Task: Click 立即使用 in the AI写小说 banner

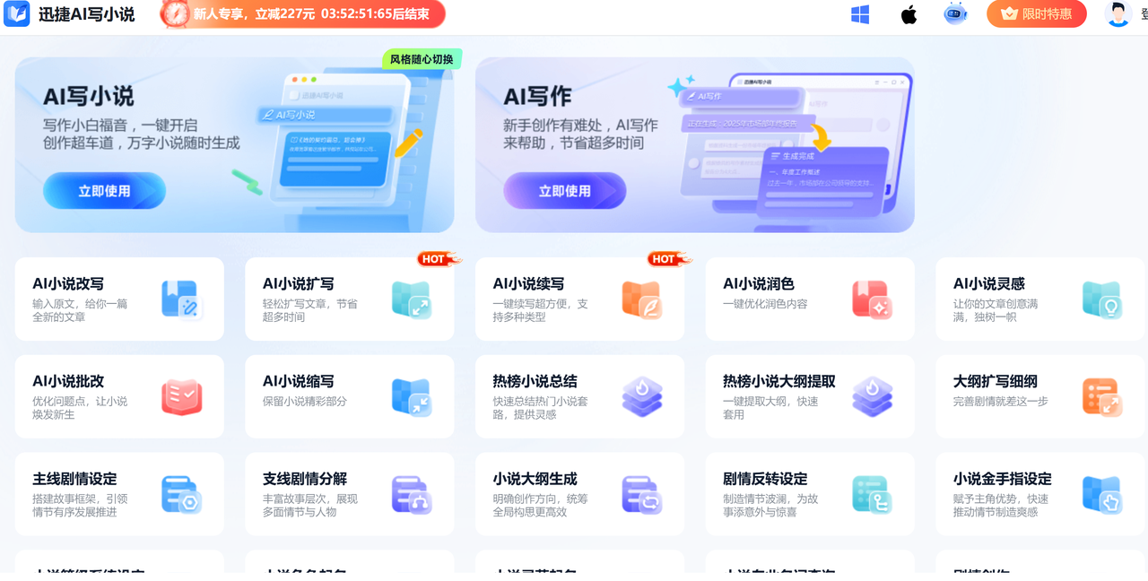Action: (x=104, y=191)
